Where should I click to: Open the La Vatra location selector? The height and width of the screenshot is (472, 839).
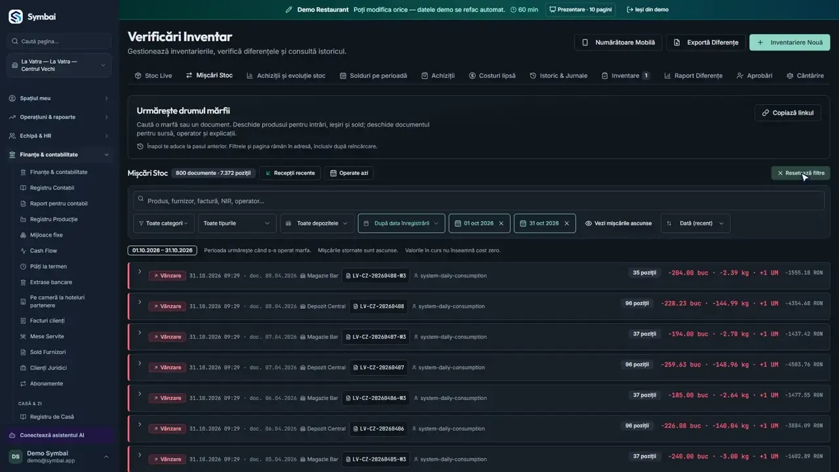pyautogui.click(x=59, y=66)
